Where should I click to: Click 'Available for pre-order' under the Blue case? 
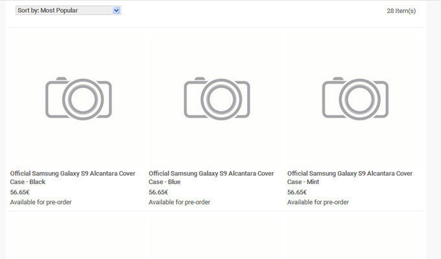click(x=179, y=202)
